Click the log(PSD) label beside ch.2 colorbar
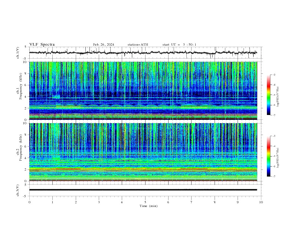Screen dimensions: 294x227 pos(278,158)
